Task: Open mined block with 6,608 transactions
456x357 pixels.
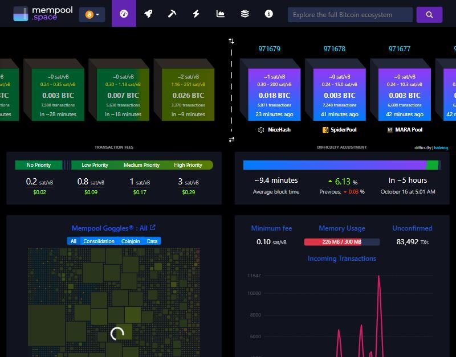Action: click(405, 95)
